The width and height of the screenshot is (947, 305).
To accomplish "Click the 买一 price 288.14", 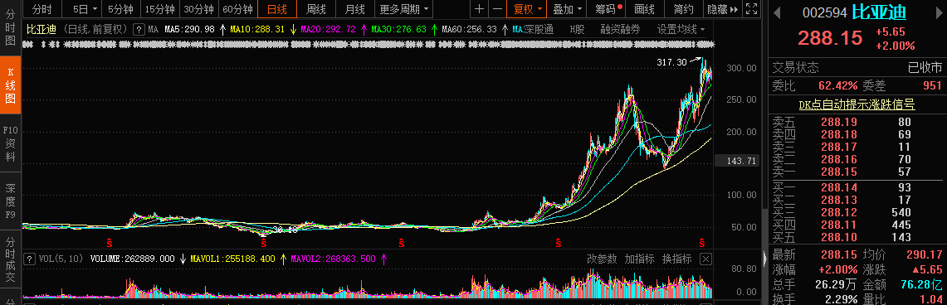I will click(x=838, y=187).
